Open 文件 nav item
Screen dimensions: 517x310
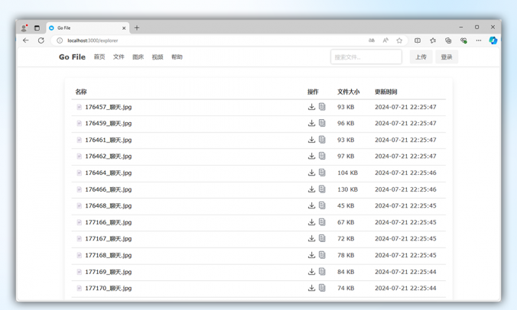119,57
